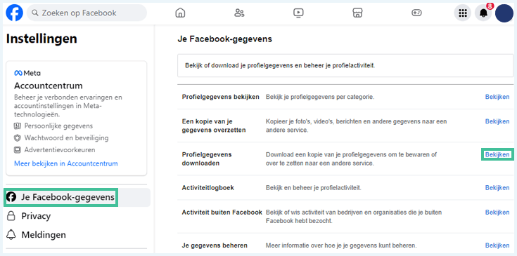The image size is (517, 256).
Task: Focus the Zoeken op Facebook search field
Action: click(x=87, y=13)
